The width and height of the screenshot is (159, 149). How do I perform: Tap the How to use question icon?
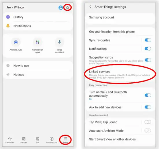pos(8,65)
